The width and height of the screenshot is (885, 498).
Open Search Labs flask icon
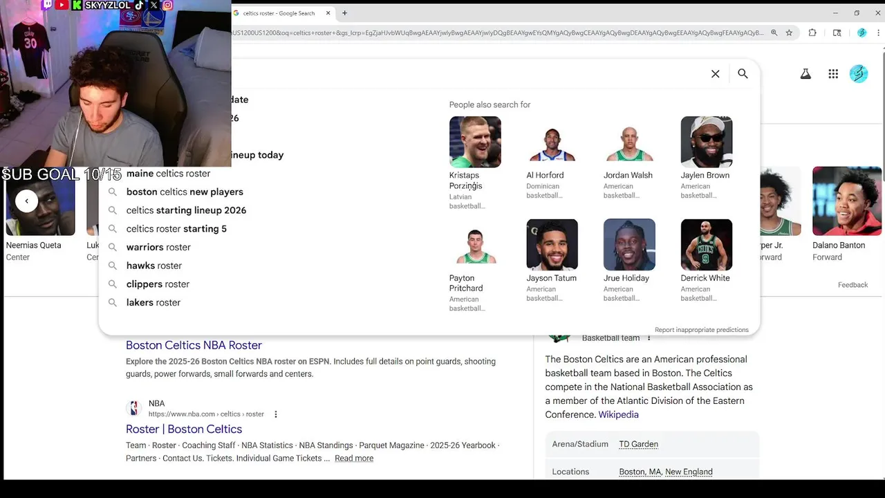805,74
